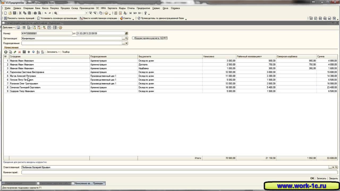Open the Действия dropdown menu

pos(8,28)
